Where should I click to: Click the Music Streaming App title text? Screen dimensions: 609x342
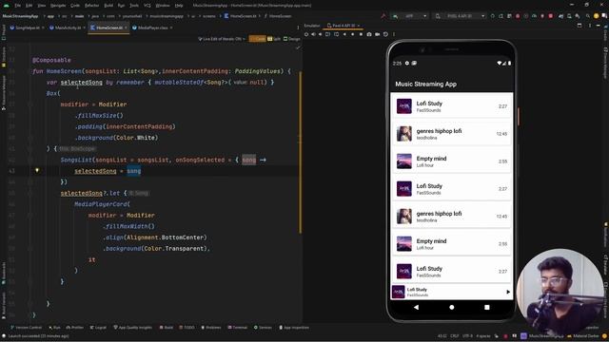[x=425, y=85]
